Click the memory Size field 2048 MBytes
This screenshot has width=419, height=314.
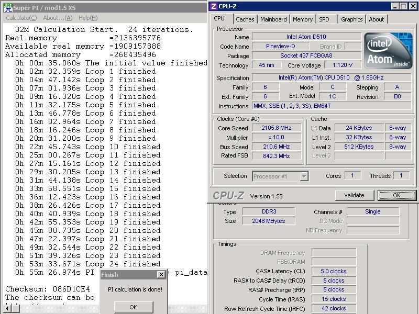pyautogui.click(x=269, y=221)
